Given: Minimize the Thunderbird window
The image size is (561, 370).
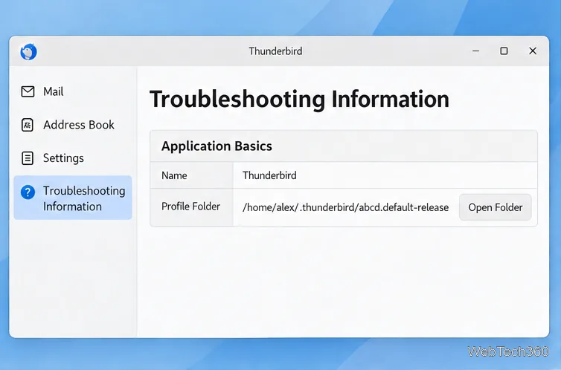Looking at the screenshot, I should (x=475, y=51).
